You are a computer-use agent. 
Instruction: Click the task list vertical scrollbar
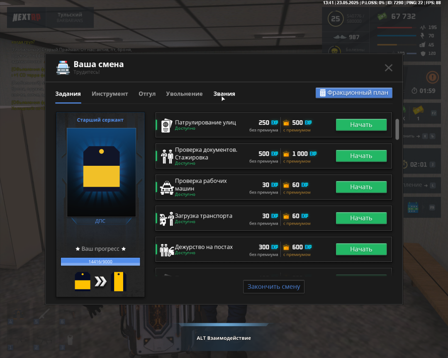(397, 129)
